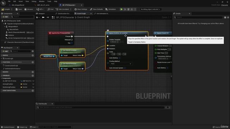Open debug object selection dropdown

[x=150, y=9]
